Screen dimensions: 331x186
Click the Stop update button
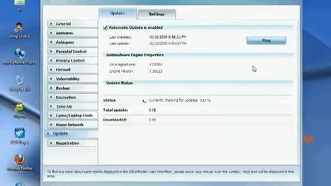266,40
